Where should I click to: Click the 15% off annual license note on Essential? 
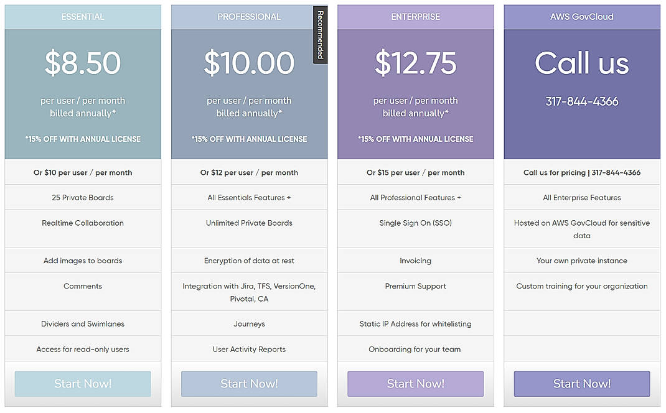(82, 139)
